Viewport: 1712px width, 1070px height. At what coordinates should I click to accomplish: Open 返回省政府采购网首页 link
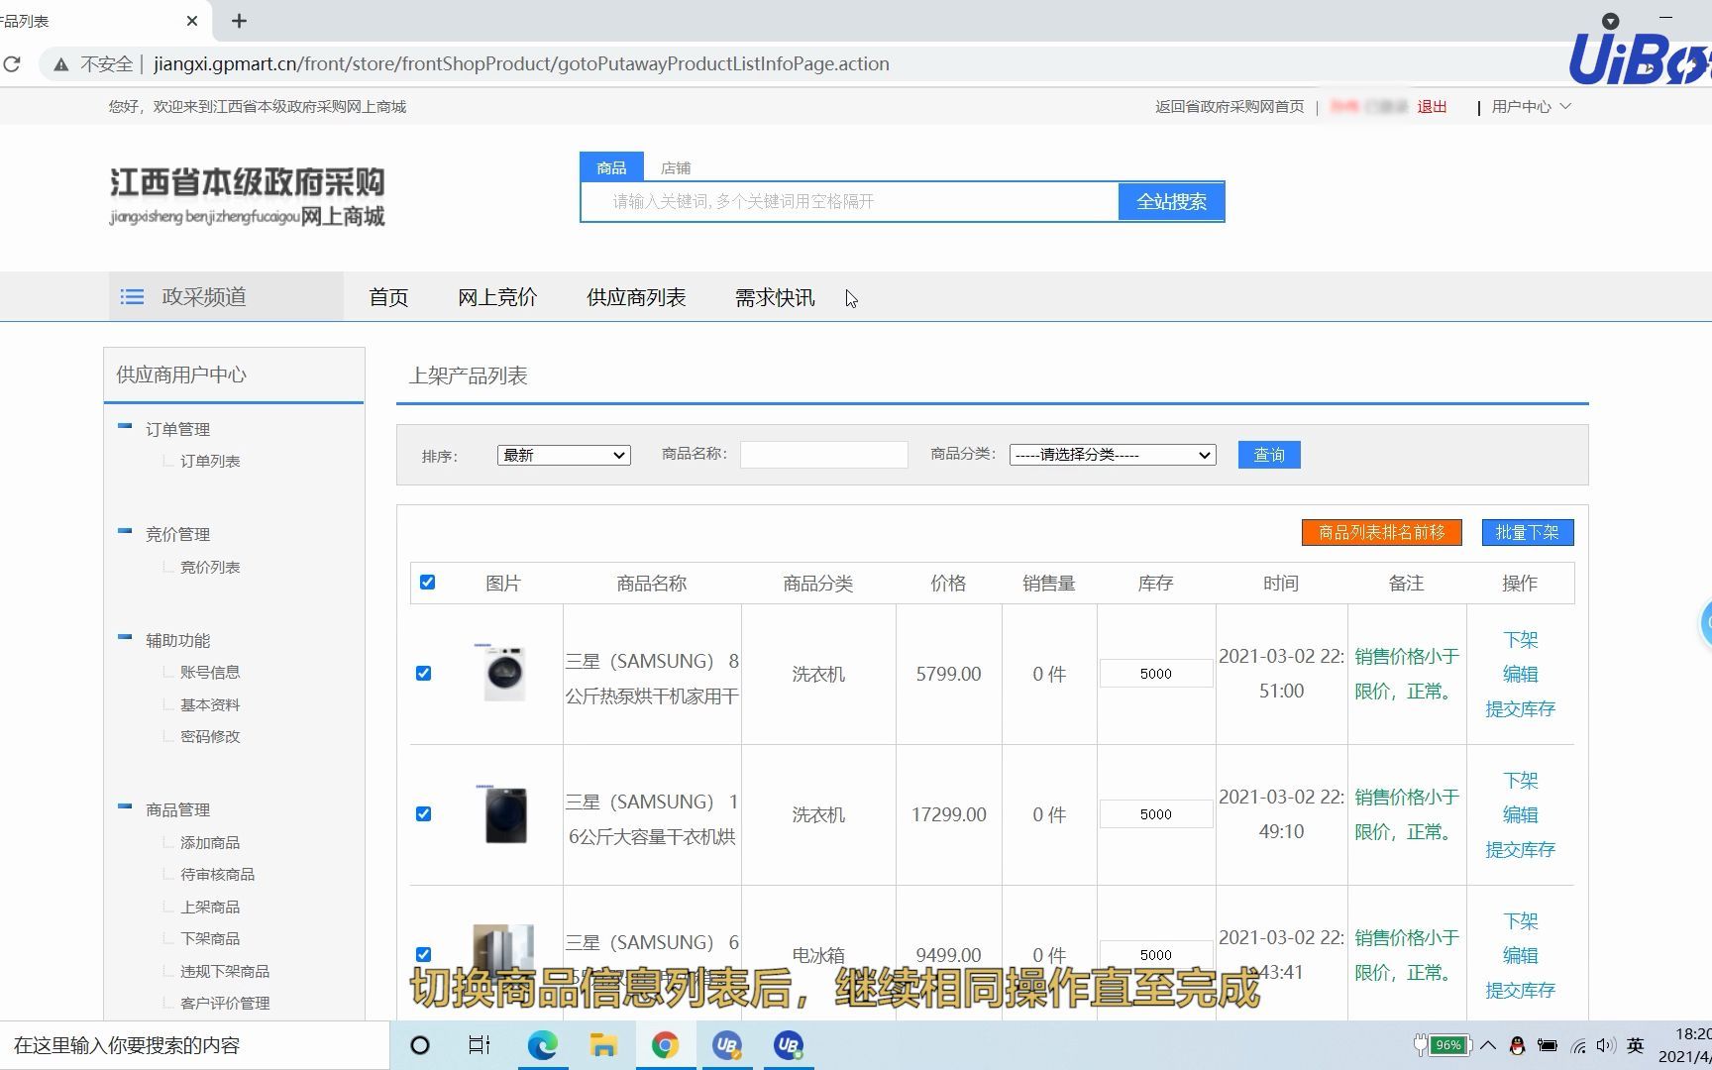(1230, 107)
